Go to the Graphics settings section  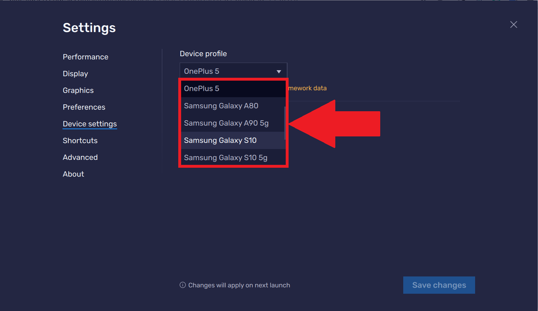pos(78,90)
